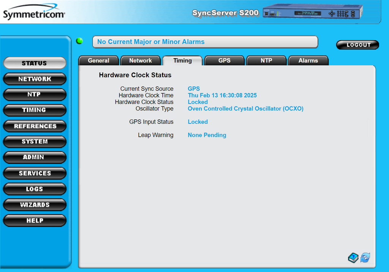Click the Current Sync Source label

(x=147, y=89)
